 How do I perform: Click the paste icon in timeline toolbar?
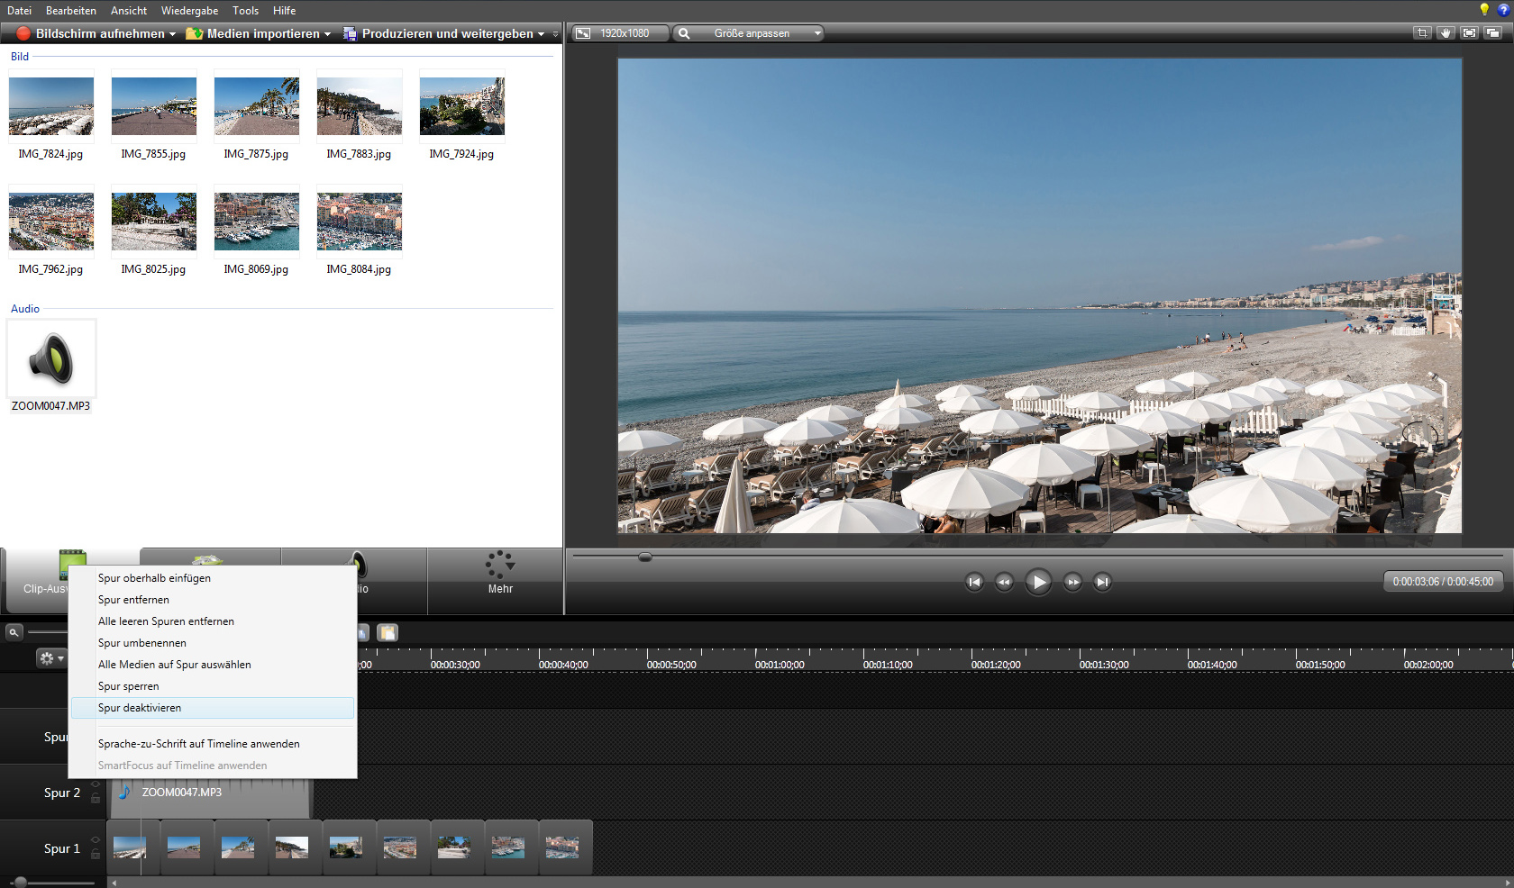pos(388,632)
